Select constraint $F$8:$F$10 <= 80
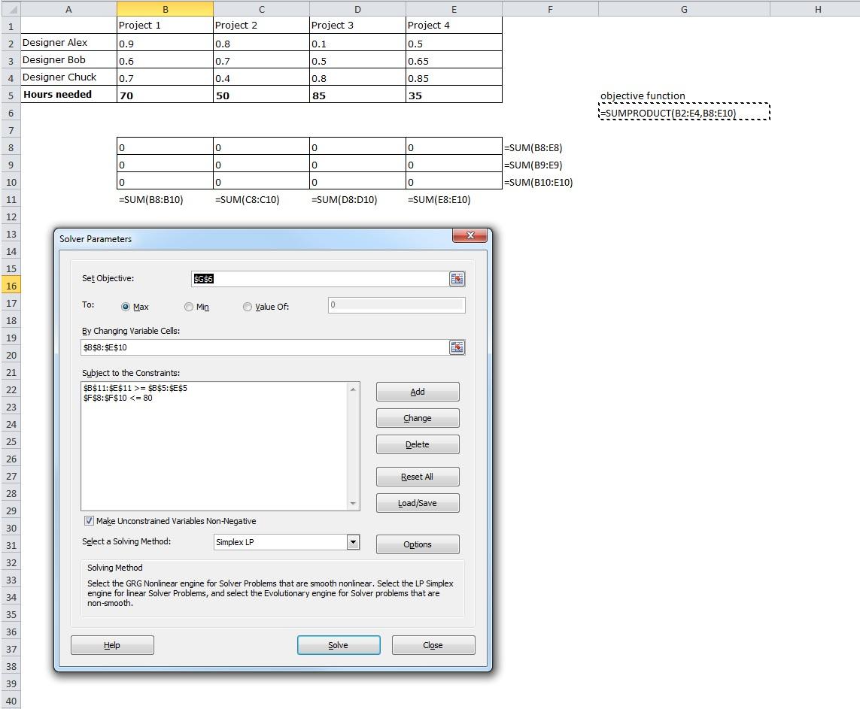This screenshot has width=860, height=709. point(118,398)
